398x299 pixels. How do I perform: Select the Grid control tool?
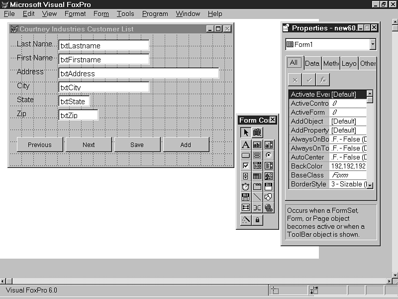[257, 176]
